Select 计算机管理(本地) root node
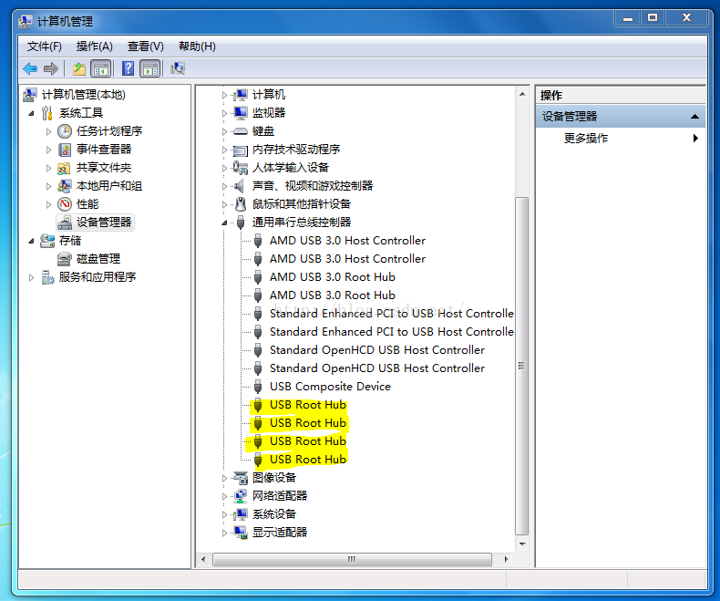 pyautogui.click(x=84, y=95)
